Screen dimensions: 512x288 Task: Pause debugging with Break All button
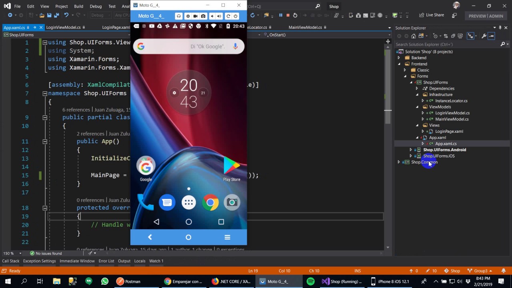(x=280, y=15)
